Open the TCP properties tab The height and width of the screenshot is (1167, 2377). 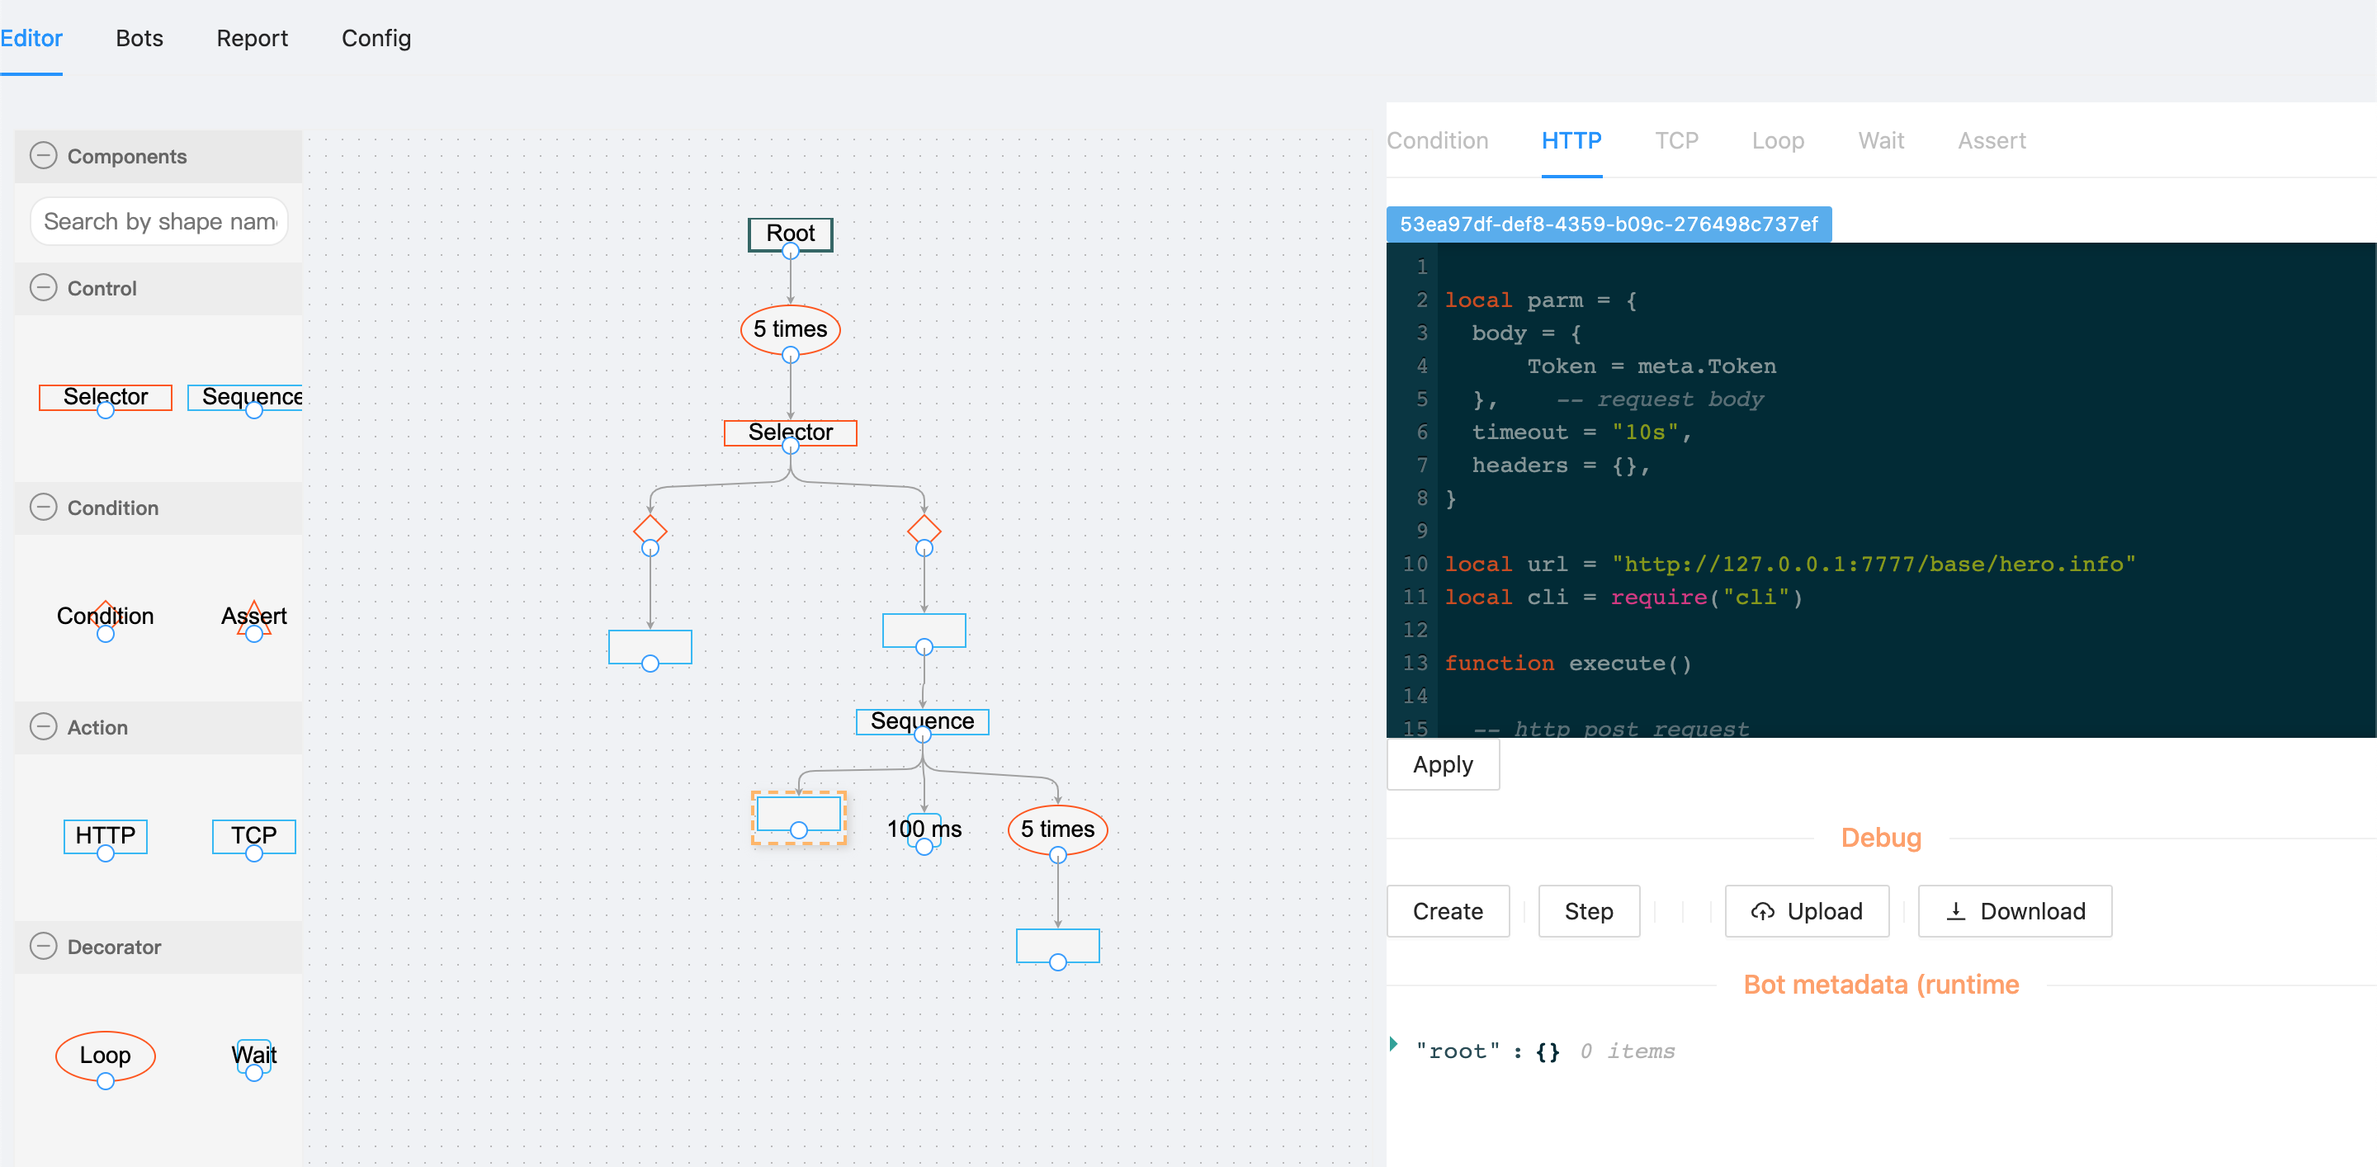[x=1675, y=141]
